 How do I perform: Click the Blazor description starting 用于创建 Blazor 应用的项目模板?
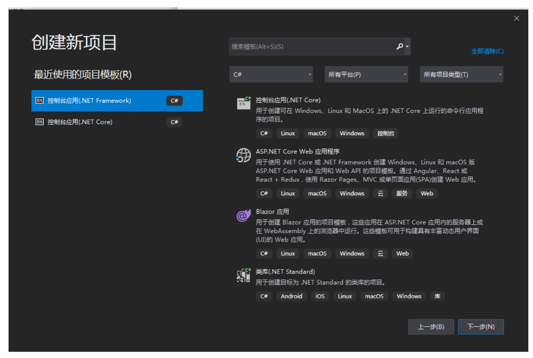point(370,231)
